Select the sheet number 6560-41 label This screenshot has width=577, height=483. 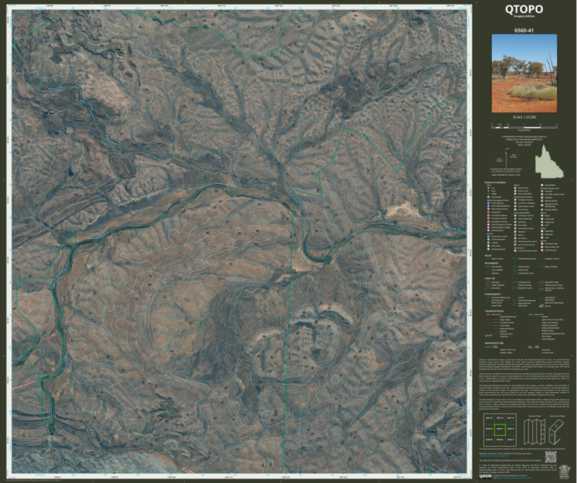[x=524, y=31]
